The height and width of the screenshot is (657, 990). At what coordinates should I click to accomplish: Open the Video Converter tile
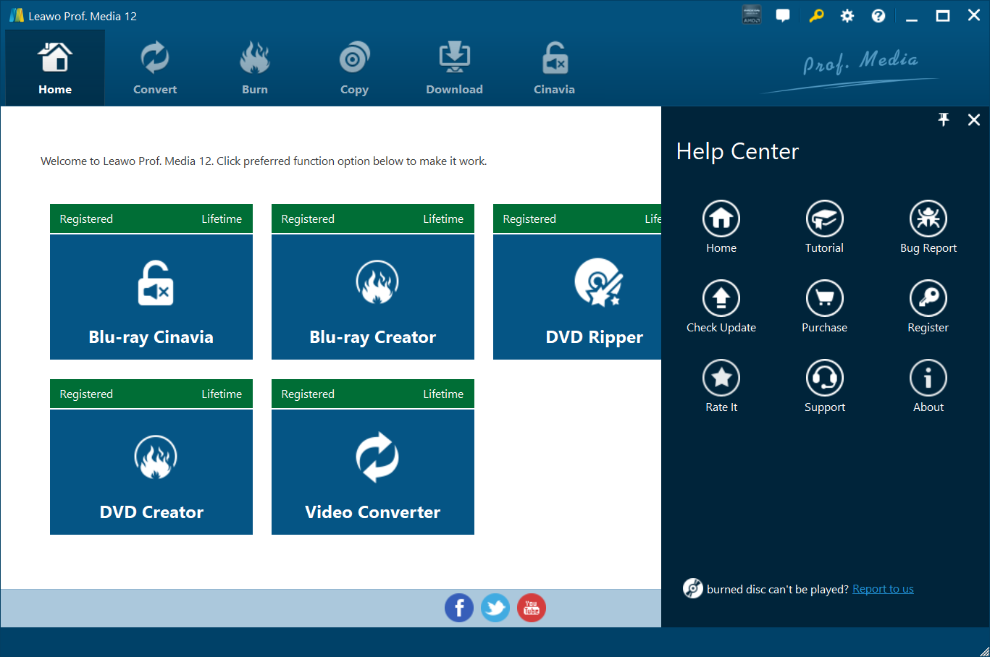[x=373, y=472]
